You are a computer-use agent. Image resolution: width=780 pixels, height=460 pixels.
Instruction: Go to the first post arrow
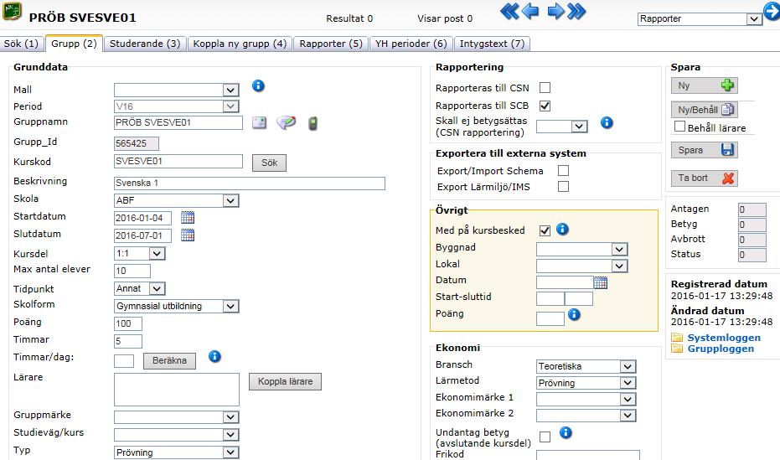509,11
